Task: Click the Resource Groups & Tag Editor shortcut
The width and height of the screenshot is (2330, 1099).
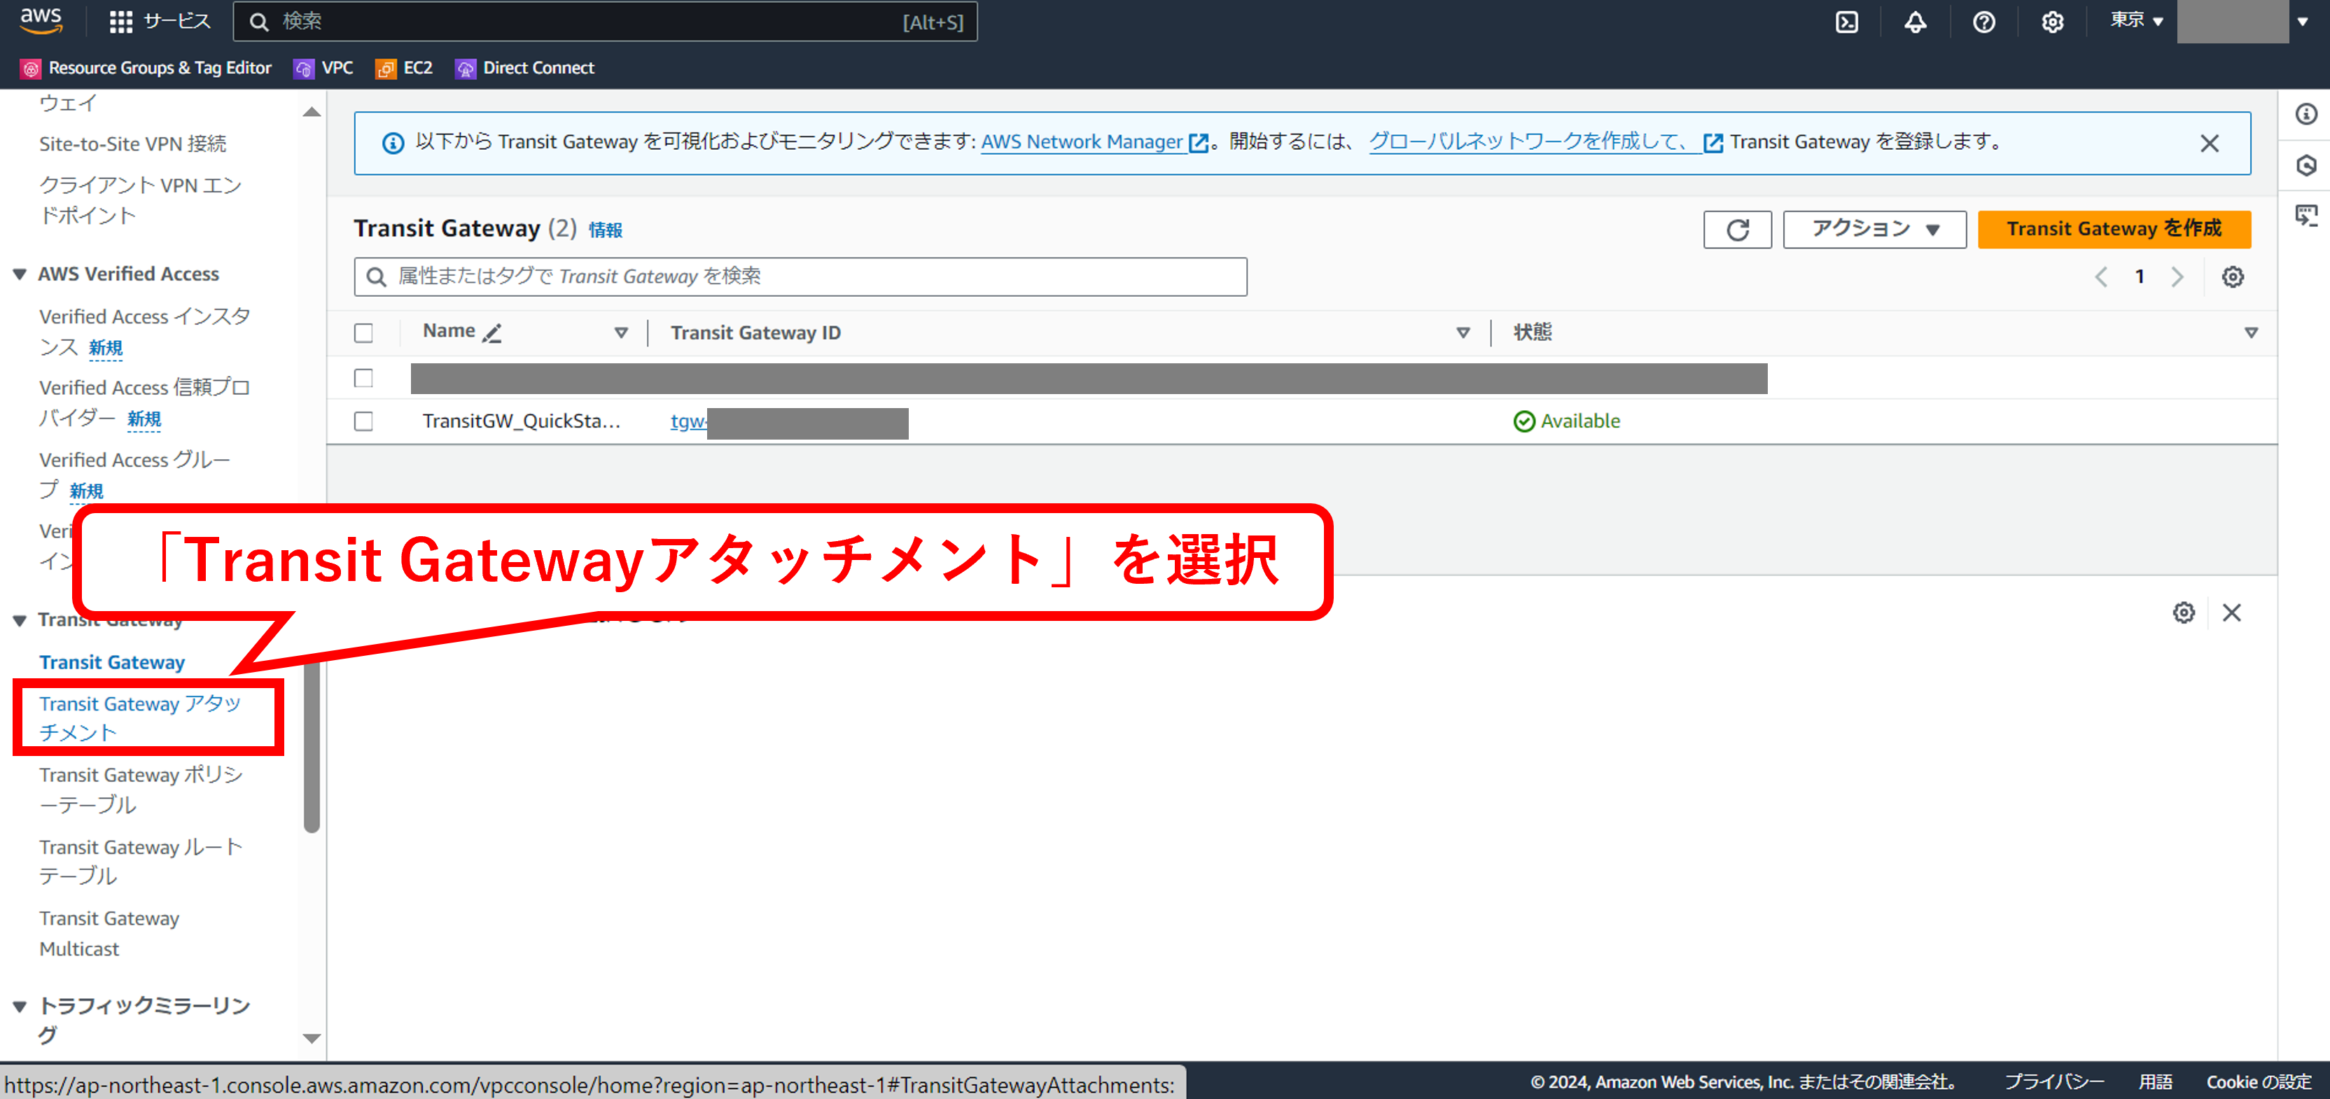Action: click(x=146, y=68)
